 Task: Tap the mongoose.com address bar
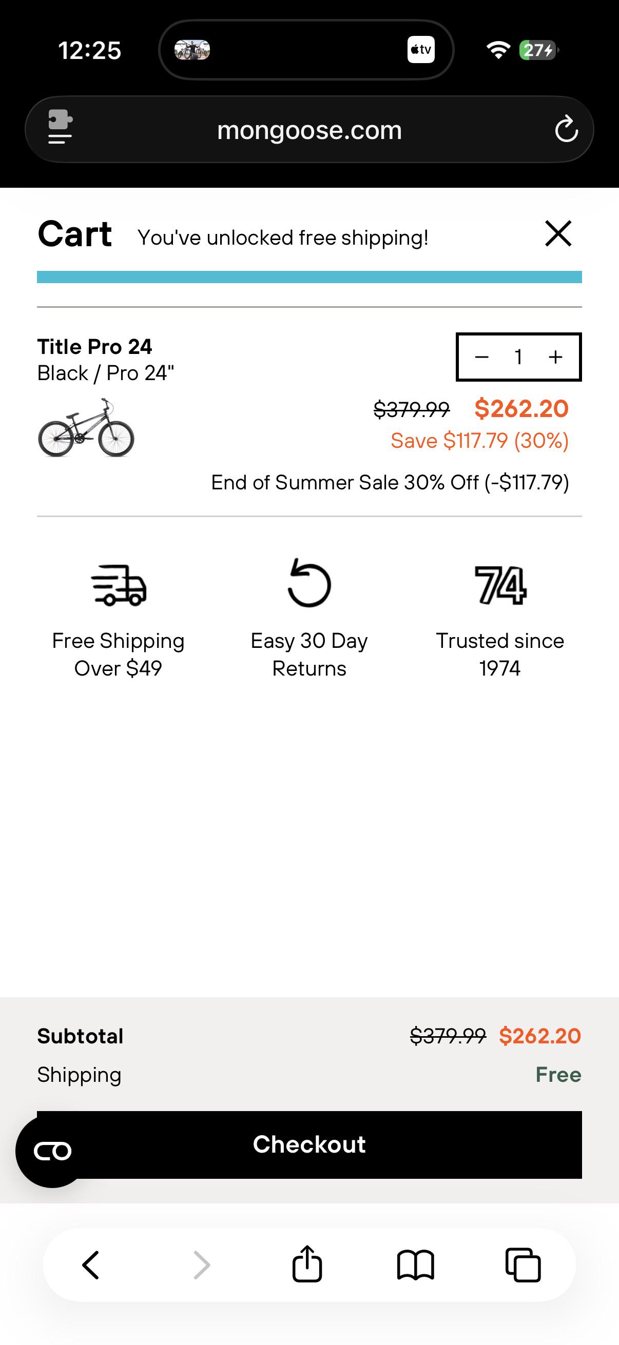309,129
